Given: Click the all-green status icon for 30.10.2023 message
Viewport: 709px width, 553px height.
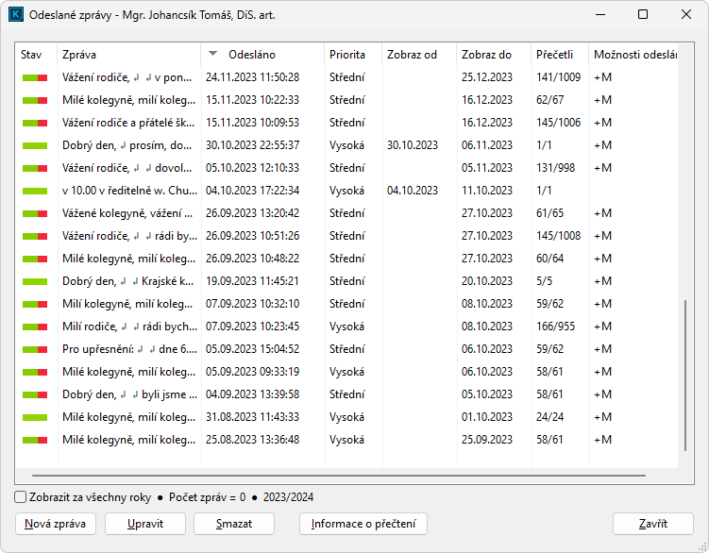Looking at the screenshot, I should tap(35, 145).
